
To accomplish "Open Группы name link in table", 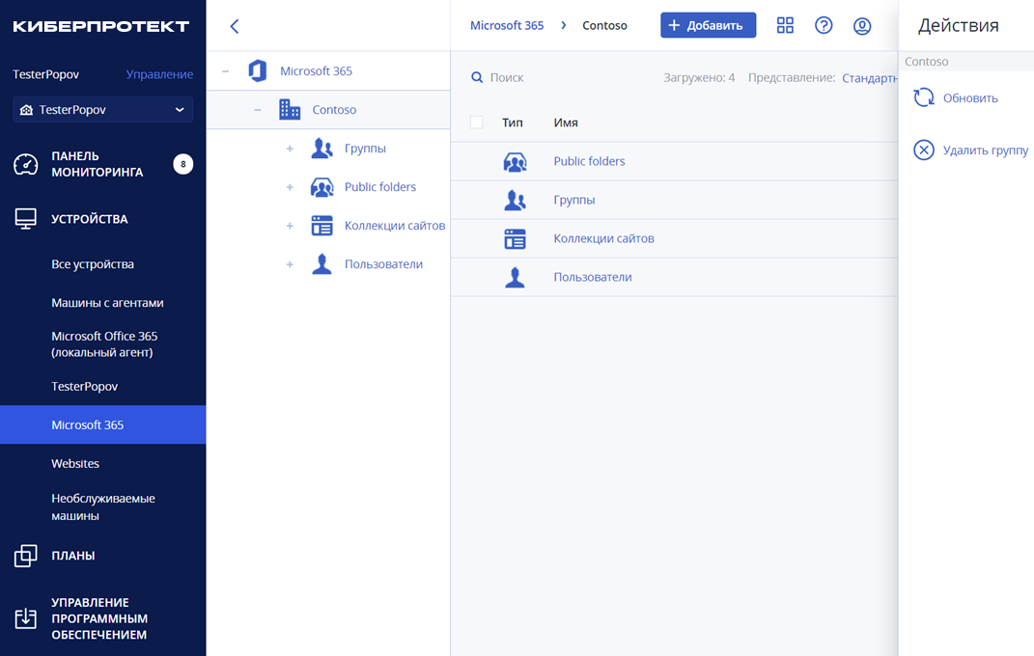I will 573,201.
